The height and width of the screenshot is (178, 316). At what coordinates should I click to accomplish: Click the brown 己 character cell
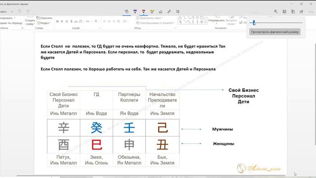pos(162,128)
